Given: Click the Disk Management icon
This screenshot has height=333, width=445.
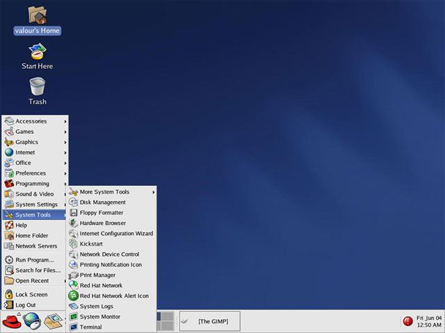Looking at the screenshot, I should click(x=73, y=202).
